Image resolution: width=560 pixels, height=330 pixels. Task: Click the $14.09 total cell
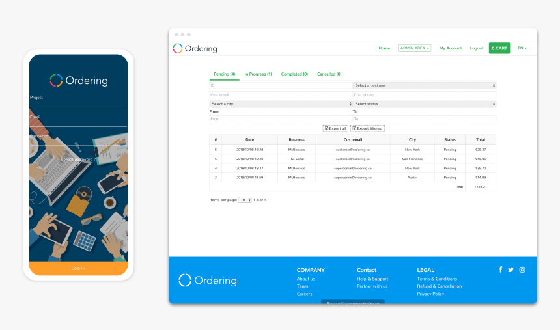[481, 178]
